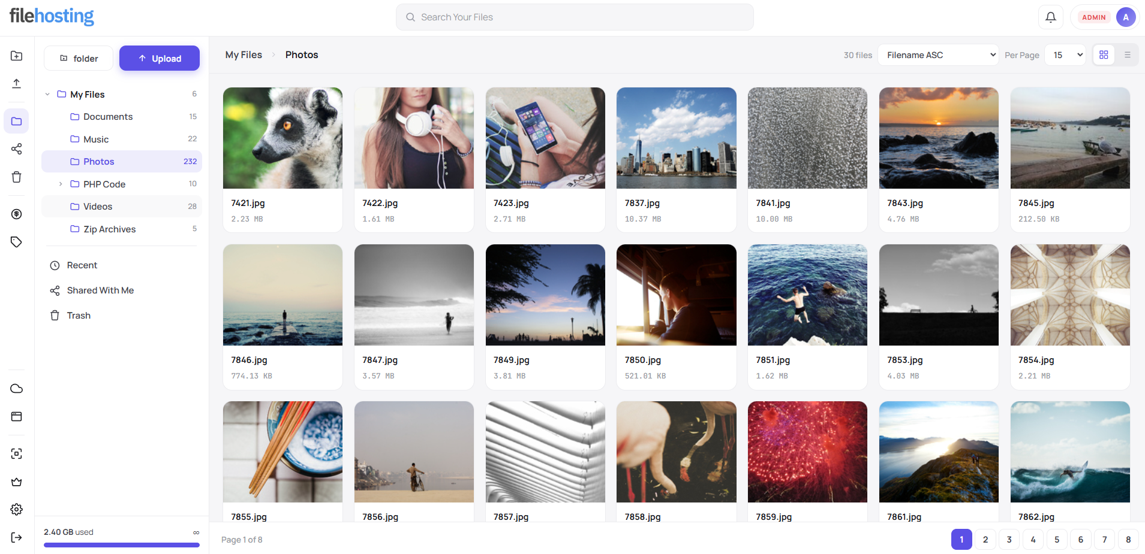Click the 7846.jpg filename
Viewport: 1145px width, 554px height.
point(249,360)
